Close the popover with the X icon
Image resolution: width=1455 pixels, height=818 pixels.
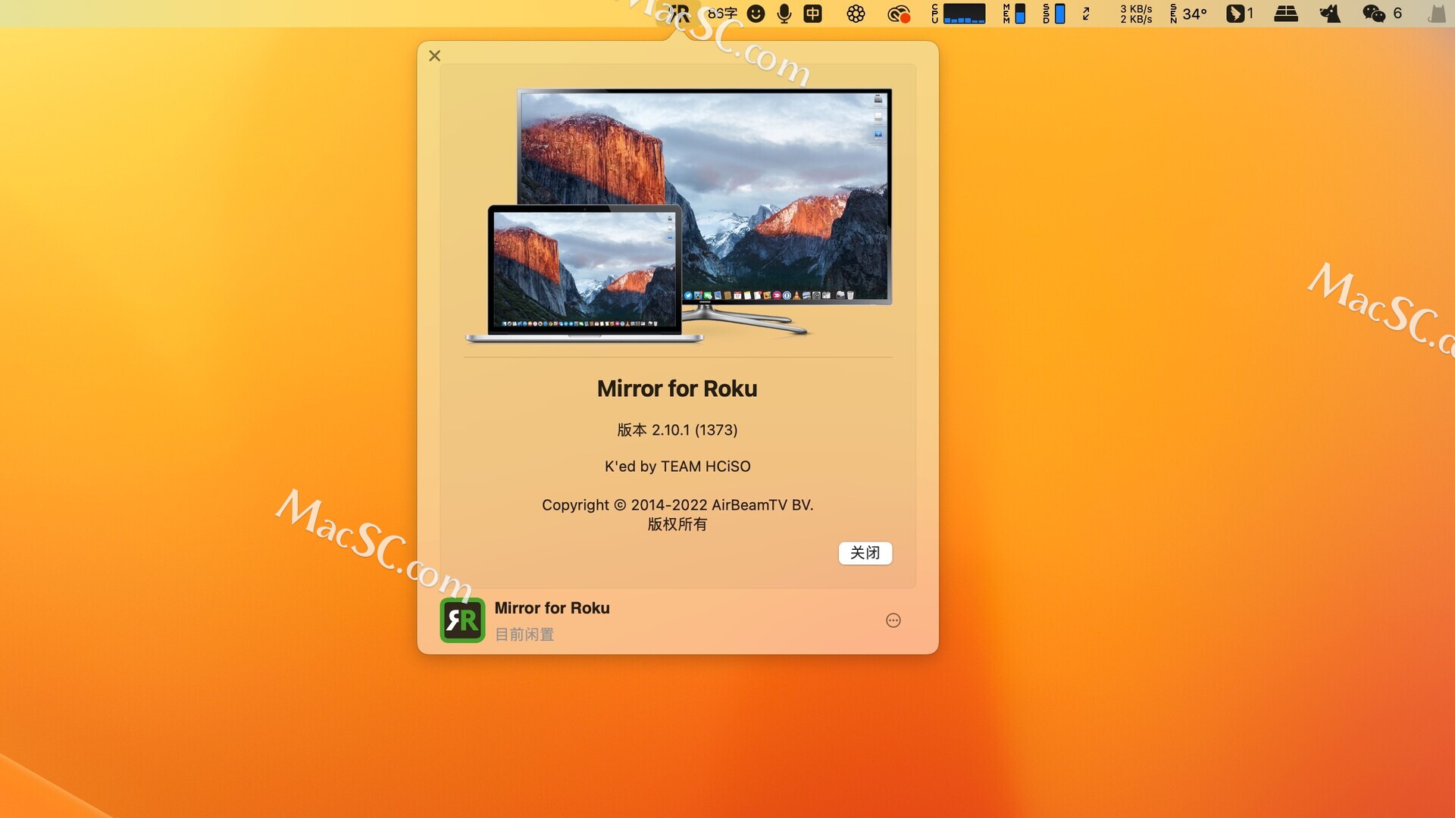point(434,55)
